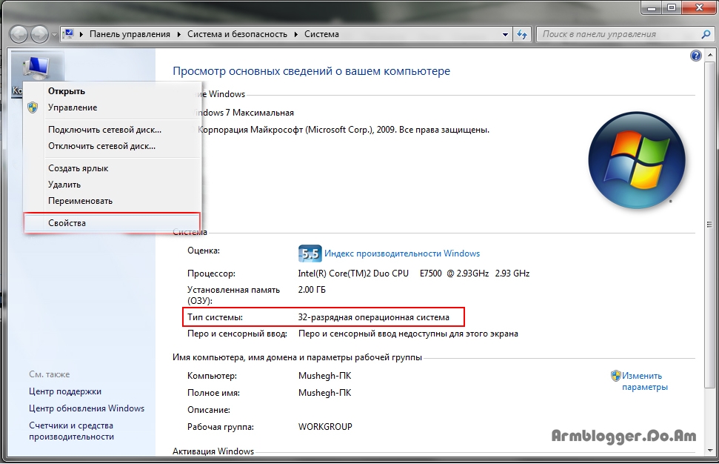Click shield icon beside Изменить параметры

tap(616, 376)
